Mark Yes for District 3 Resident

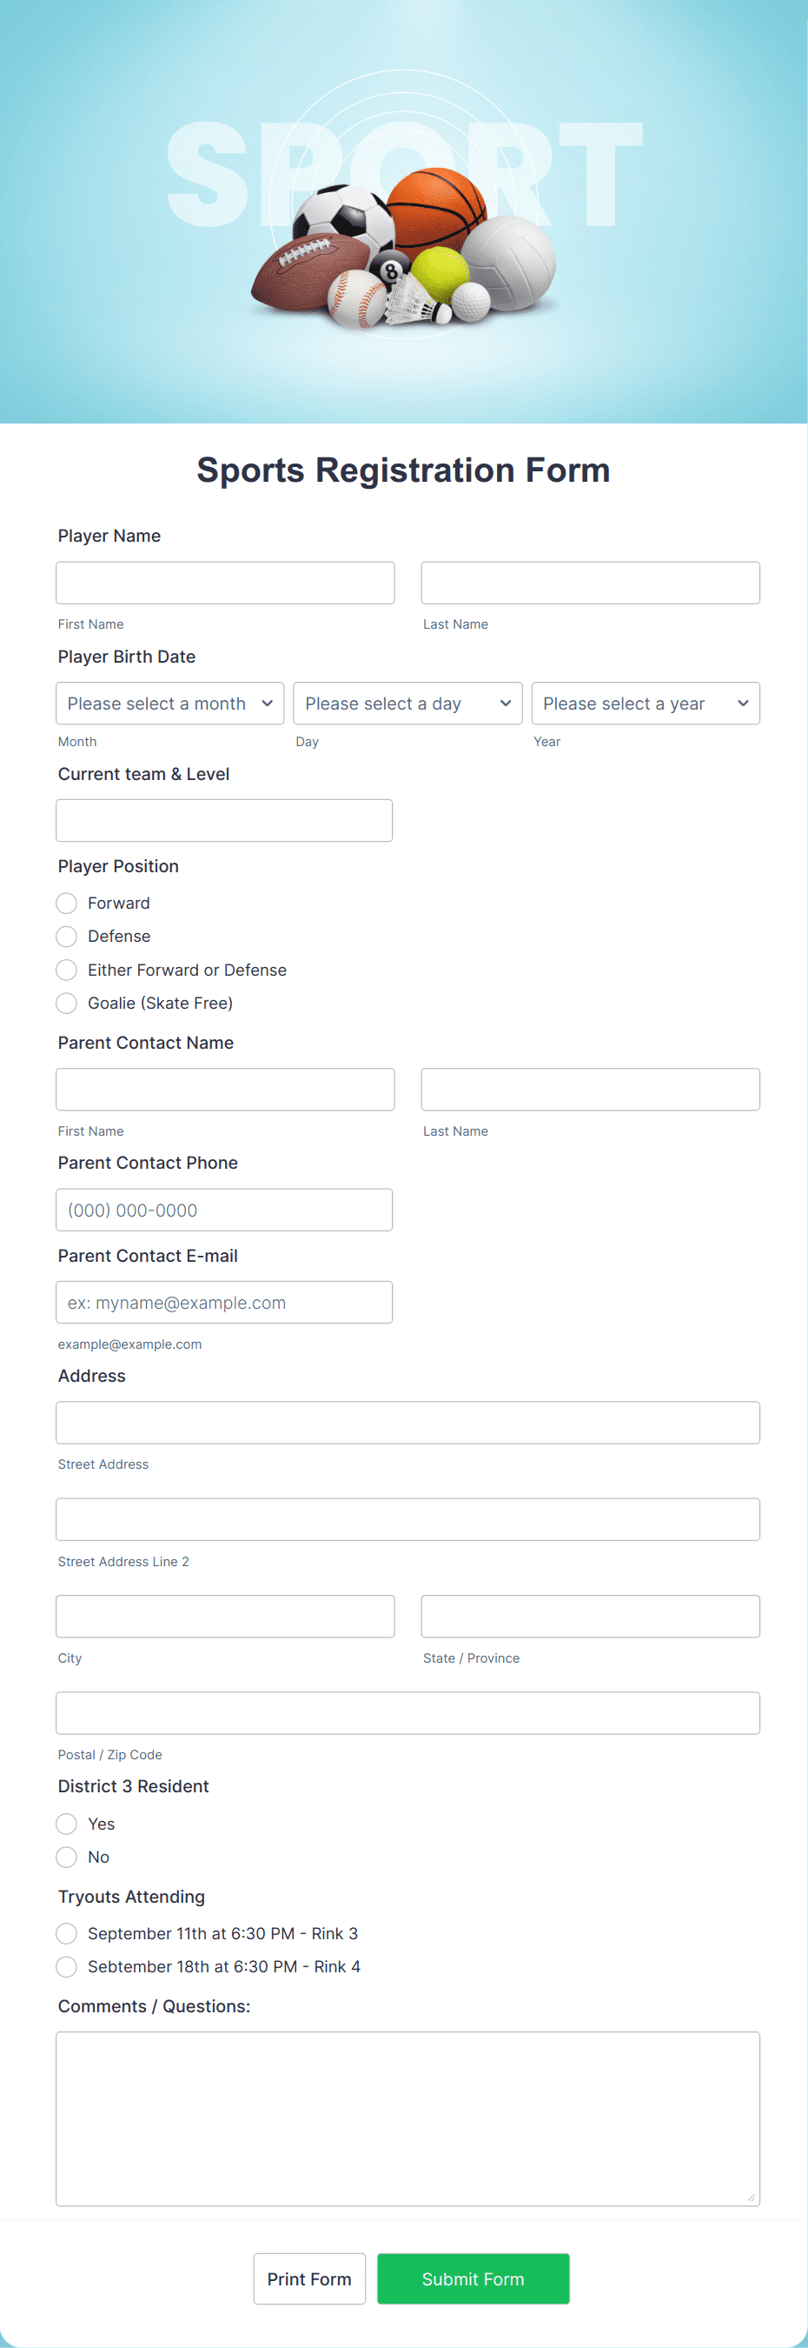click(x=65, y=1823)
